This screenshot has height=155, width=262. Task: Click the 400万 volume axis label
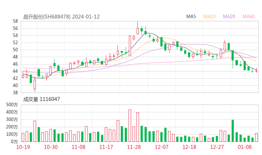click(x=12, y=112)
